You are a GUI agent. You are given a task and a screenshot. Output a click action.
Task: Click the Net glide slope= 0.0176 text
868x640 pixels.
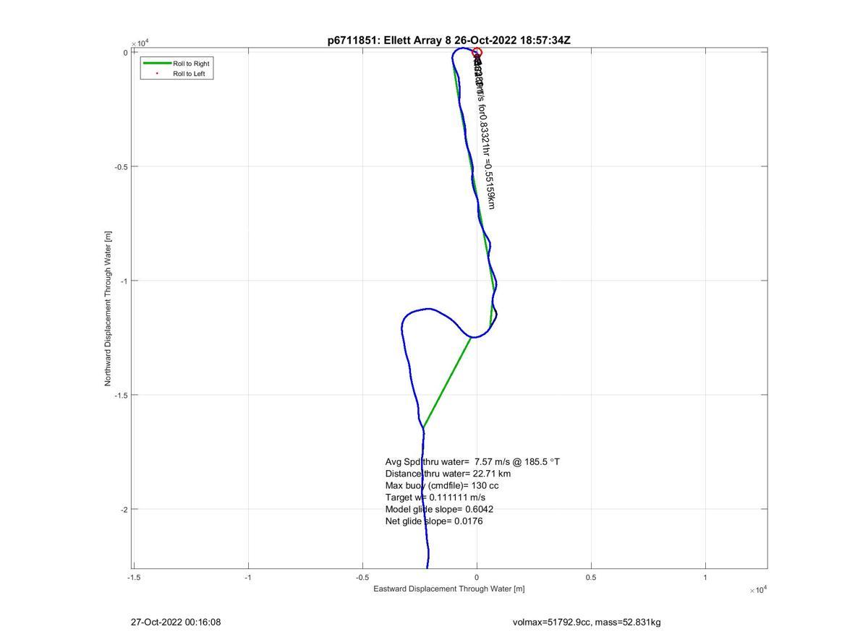[x=434, y=521]
